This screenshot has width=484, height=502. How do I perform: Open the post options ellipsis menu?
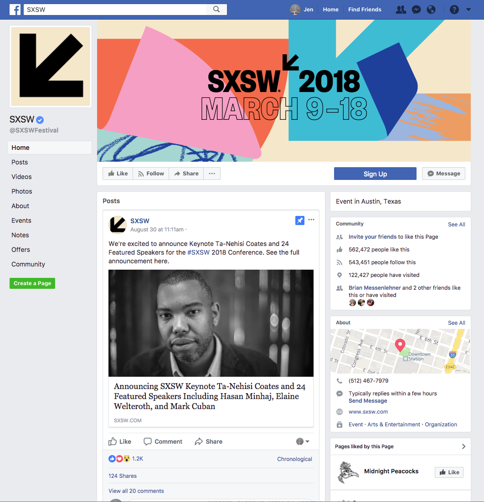click(311, 220)
